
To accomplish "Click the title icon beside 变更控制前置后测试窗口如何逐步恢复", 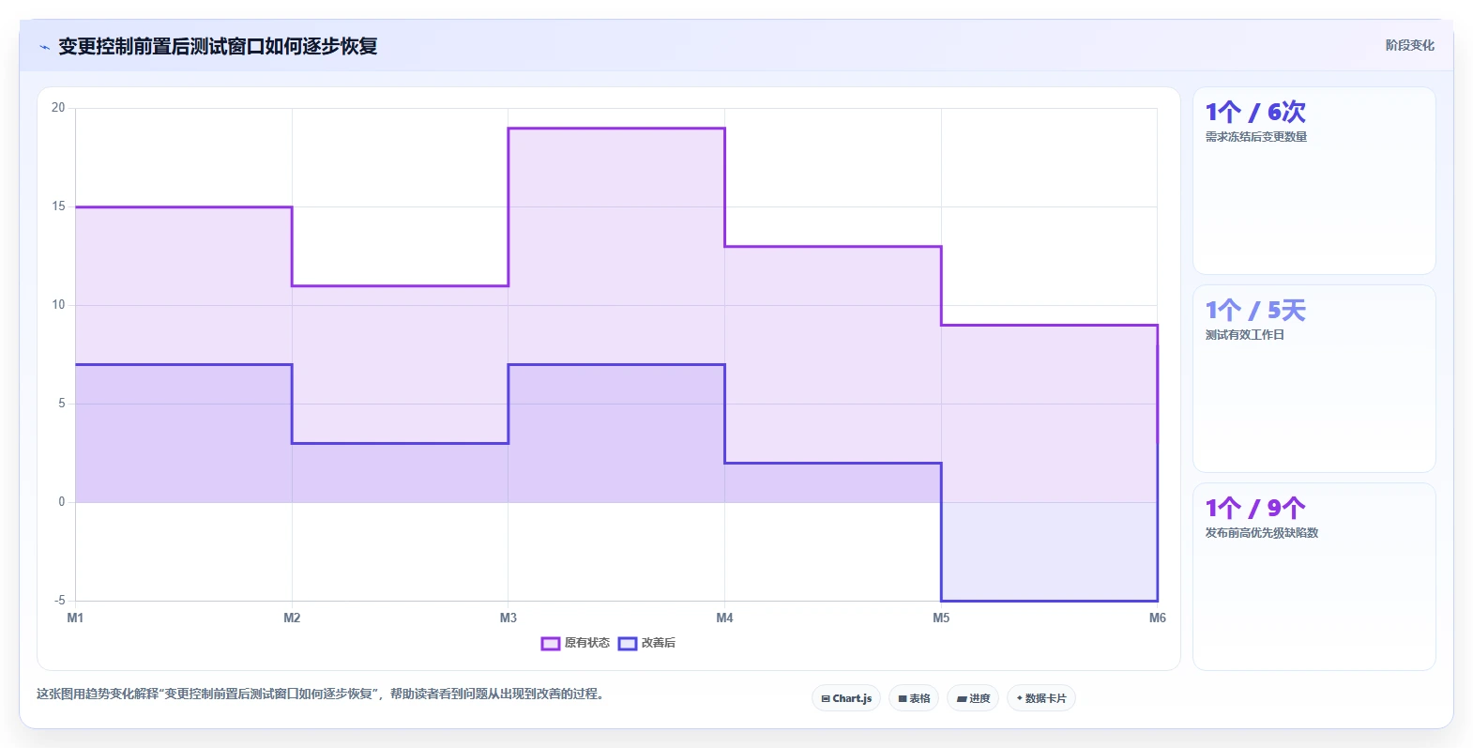I will point(44,47).
